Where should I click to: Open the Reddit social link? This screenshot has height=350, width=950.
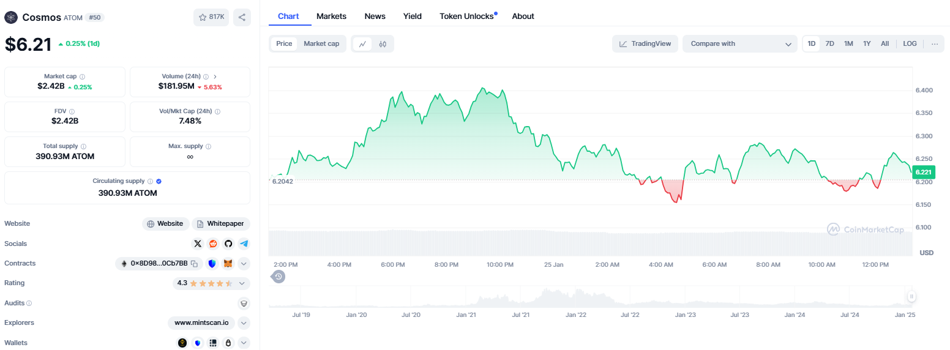pyautogui.click(x=213, y=244)
